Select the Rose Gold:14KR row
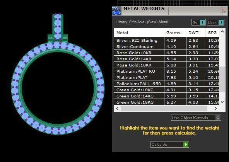 point(166,59)
